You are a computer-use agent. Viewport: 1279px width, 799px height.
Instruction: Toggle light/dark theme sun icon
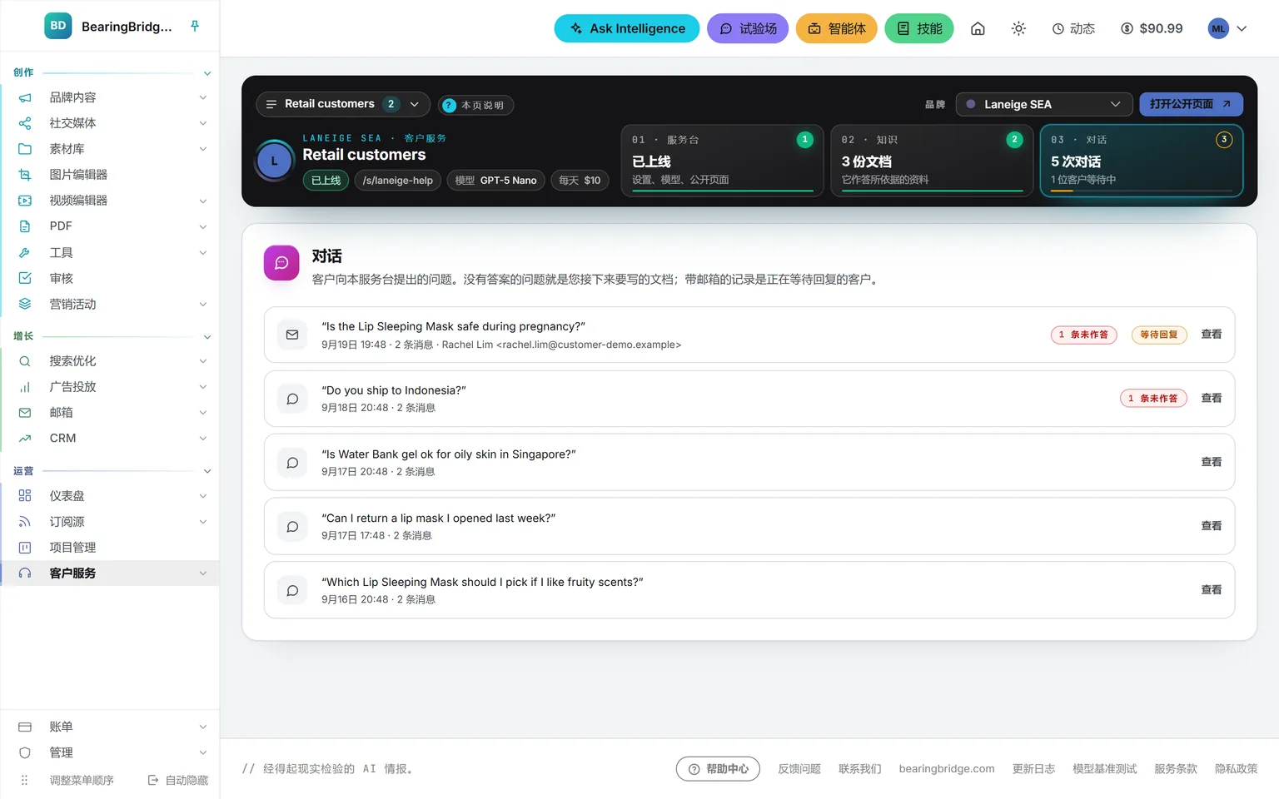[x=1018, y=28]
